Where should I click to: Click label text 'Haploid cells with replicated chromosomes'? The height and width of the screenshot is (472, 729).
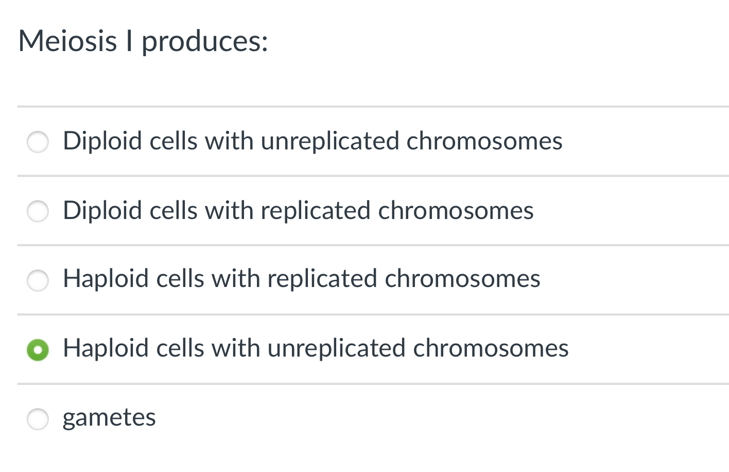(302, 279)
